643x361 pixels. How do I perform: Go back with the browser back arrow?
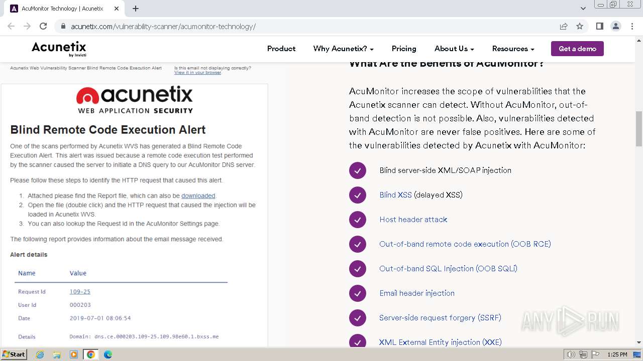11,26
